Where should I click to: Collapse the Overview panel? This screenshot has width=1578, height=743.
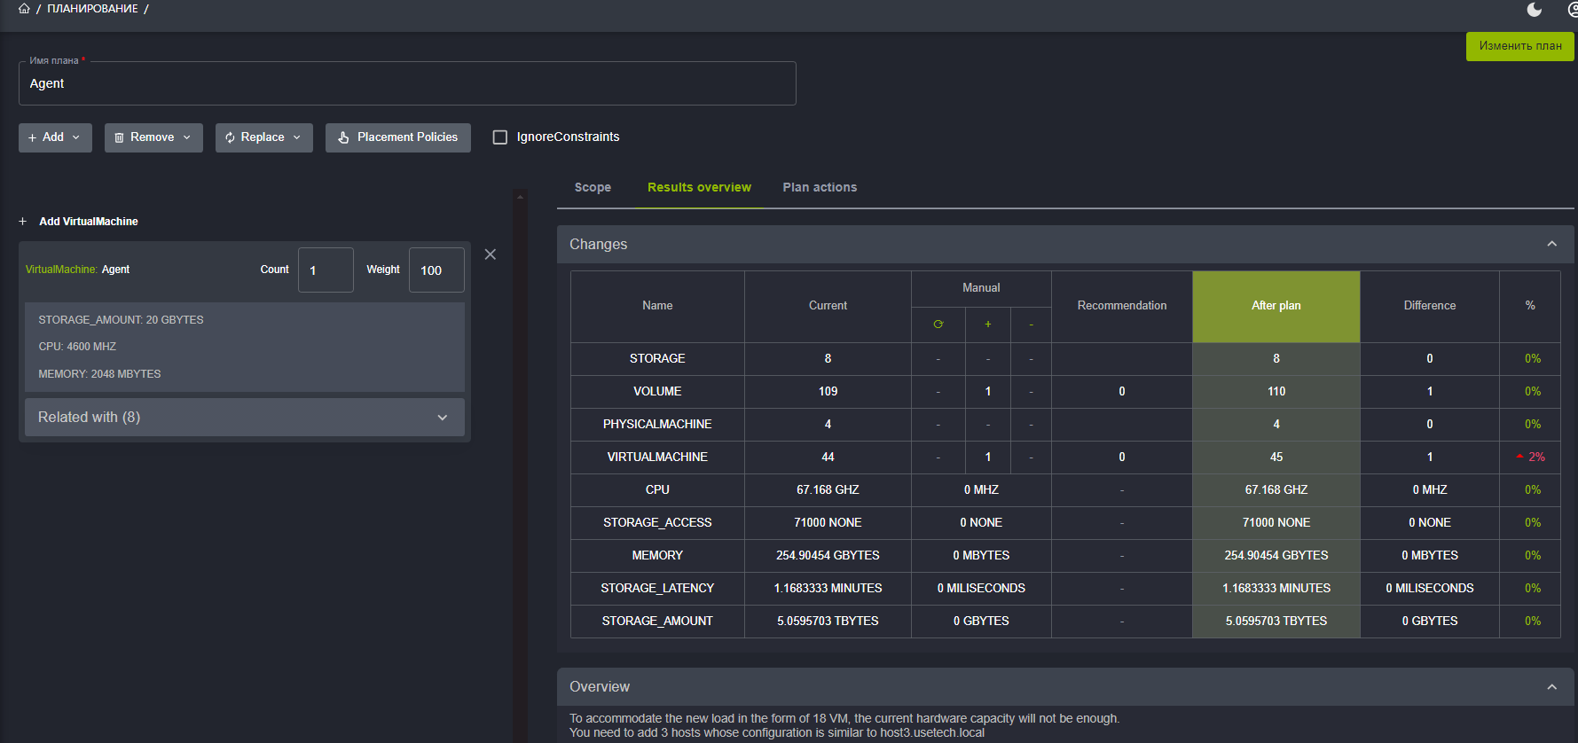(x=1552, y=687)
